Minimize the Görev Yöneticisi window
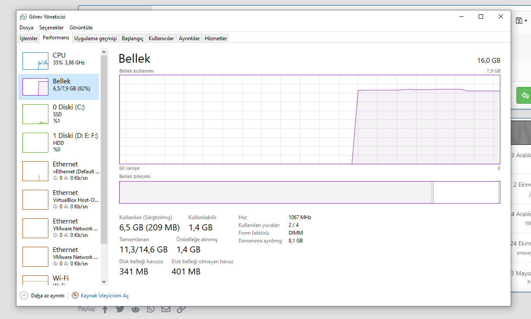Image resolution: width=531 pixels, height=319 pixels. (x=461, y=17)
